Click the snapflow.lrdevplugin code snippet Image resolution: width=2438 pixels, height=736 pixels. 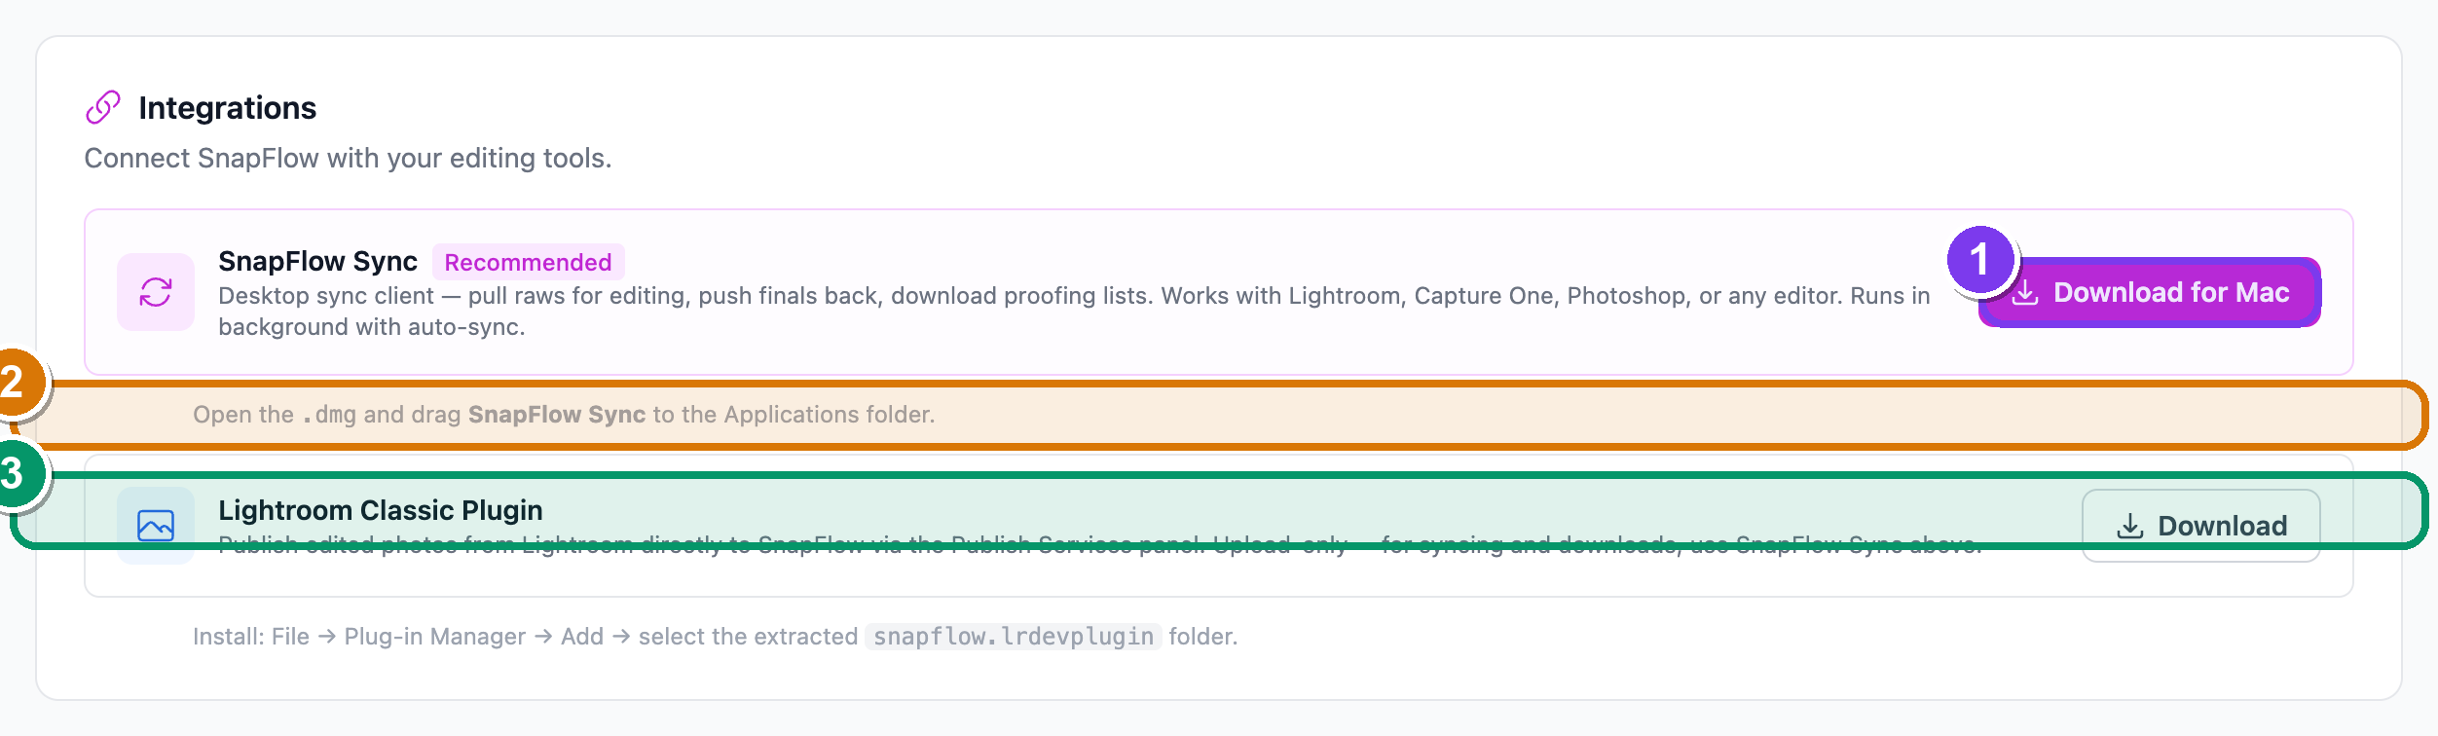(1014, 637)
